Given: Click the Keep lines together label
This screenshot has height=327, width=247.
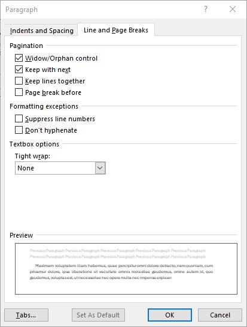Looking at the screenshot, I should tap(55, 81).
